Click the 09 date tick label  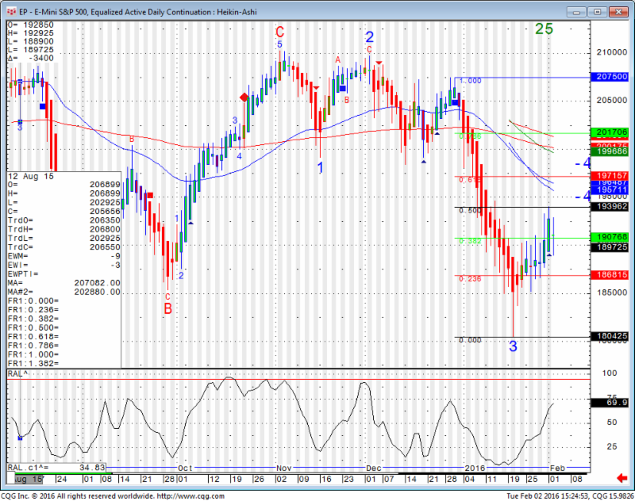(304, 479)
